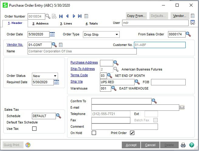Switch to the Address tab
The image size is (199, 151).
point(40,24)
